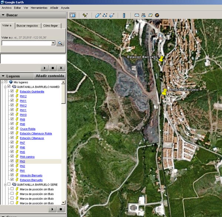
Task: Collapse the Lugares panel
Action: pyautogui.click(x=3, y=76)
